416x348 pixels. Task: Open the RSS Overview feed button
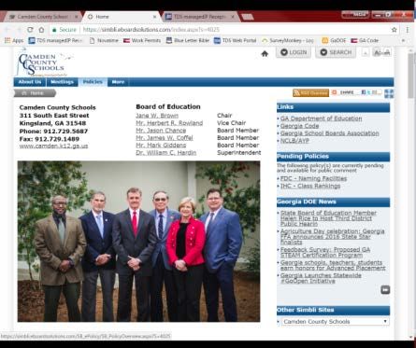(x=310, y=93)
